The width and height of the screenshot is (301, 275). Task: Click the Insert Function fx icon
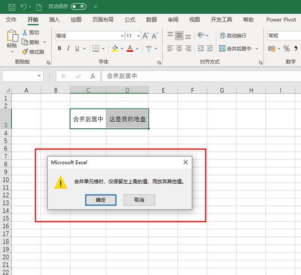tap(93, 76)
